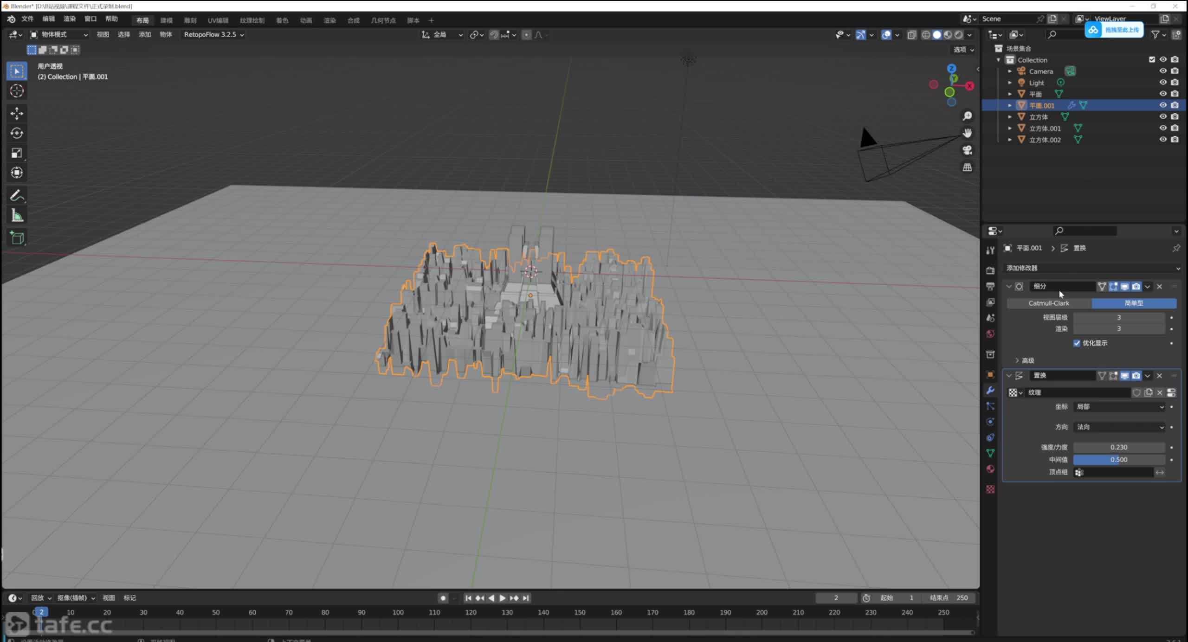Image resolution: width=1188 pixels, height=642 pixels.
Task: Open the 文件 menu
Action: tap(27, 19)
